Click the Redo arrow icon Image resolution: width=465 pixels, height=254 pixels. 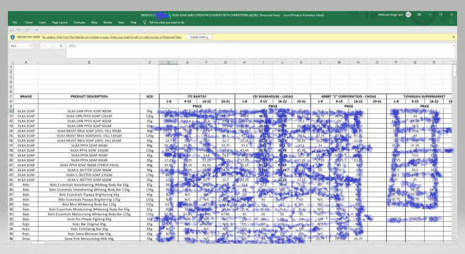coord(27,30)
